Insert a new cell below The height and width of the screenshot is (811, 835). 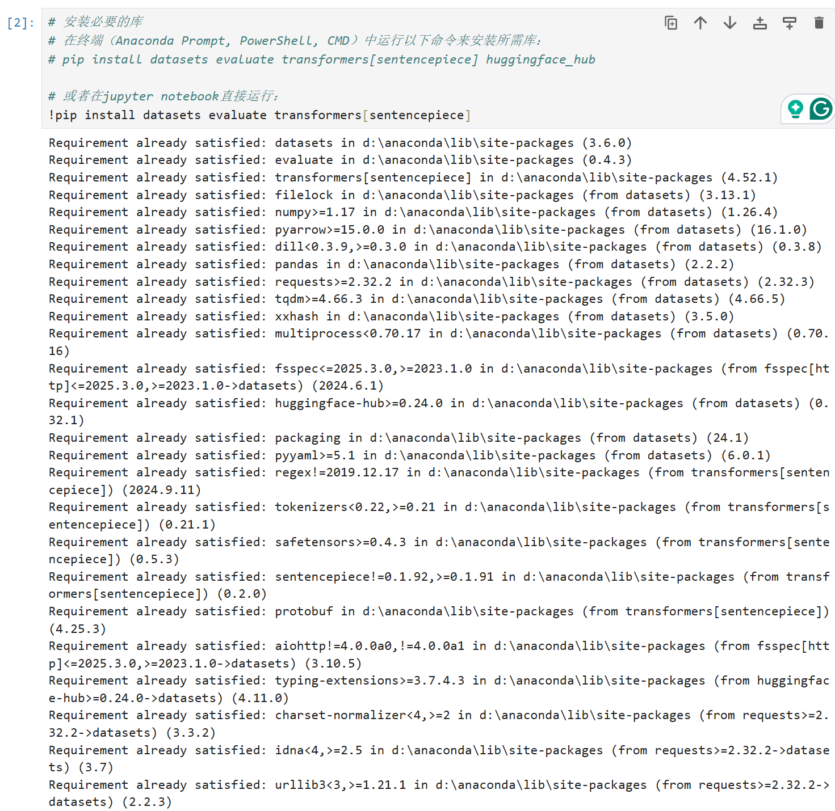pyautogui.click(x=789, y=24)
